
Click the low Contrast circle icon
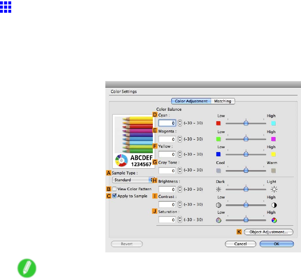click(x=218, y=205)
